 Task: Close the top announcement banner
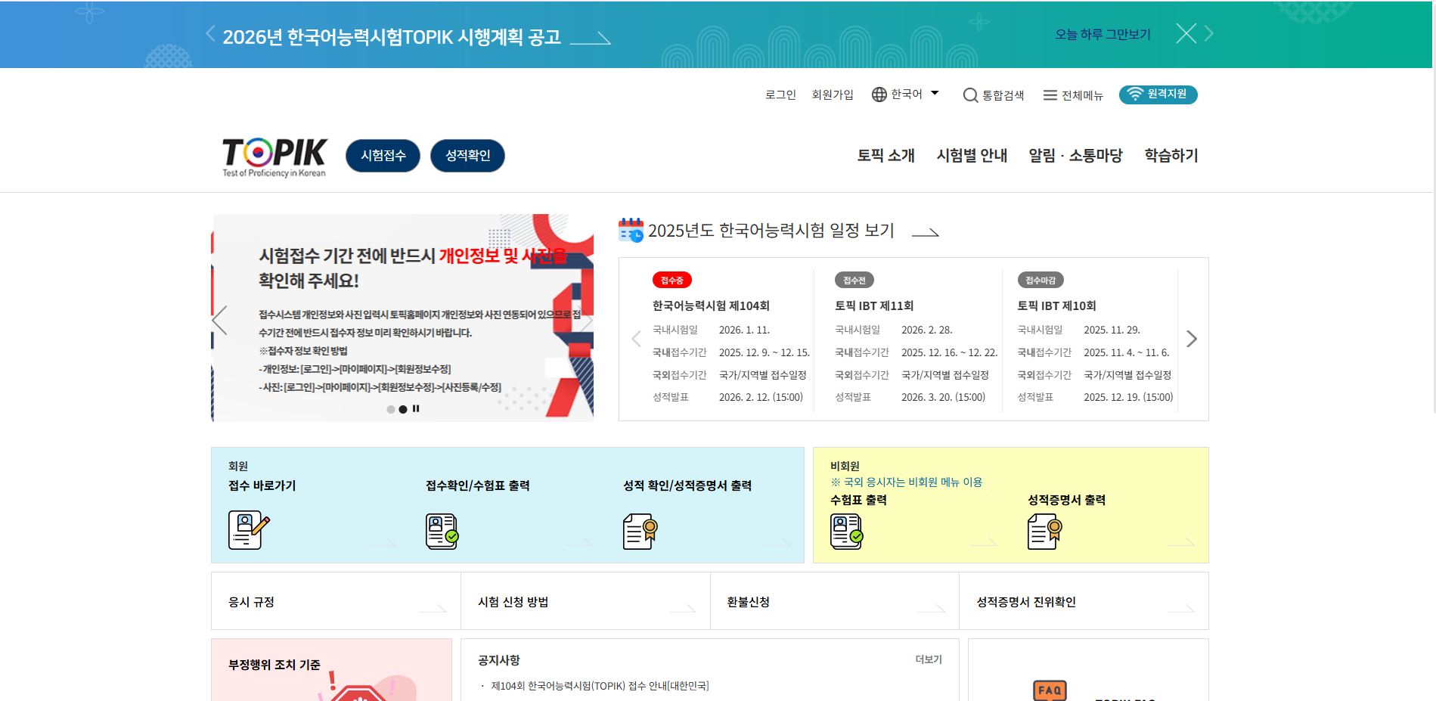coord(1186,33)
